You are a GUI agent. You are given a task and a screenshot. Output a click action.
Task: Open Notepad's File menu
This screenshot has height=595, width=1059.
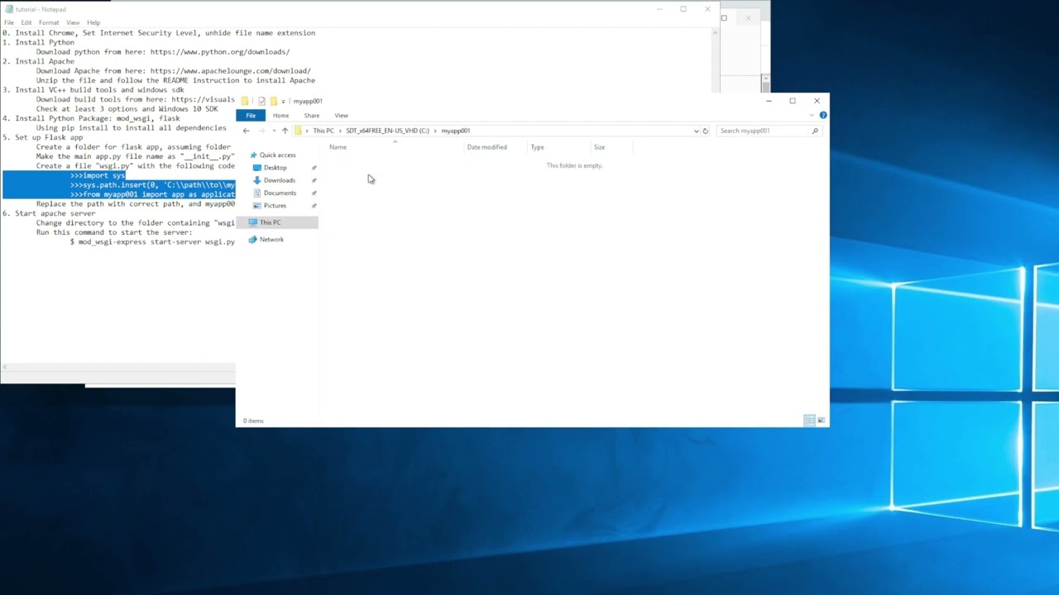pos(8,22)
